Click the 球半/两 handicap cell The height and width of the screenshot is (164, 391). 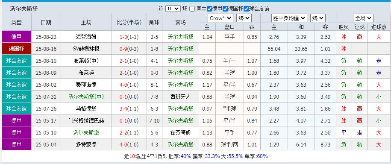(229, 144)
